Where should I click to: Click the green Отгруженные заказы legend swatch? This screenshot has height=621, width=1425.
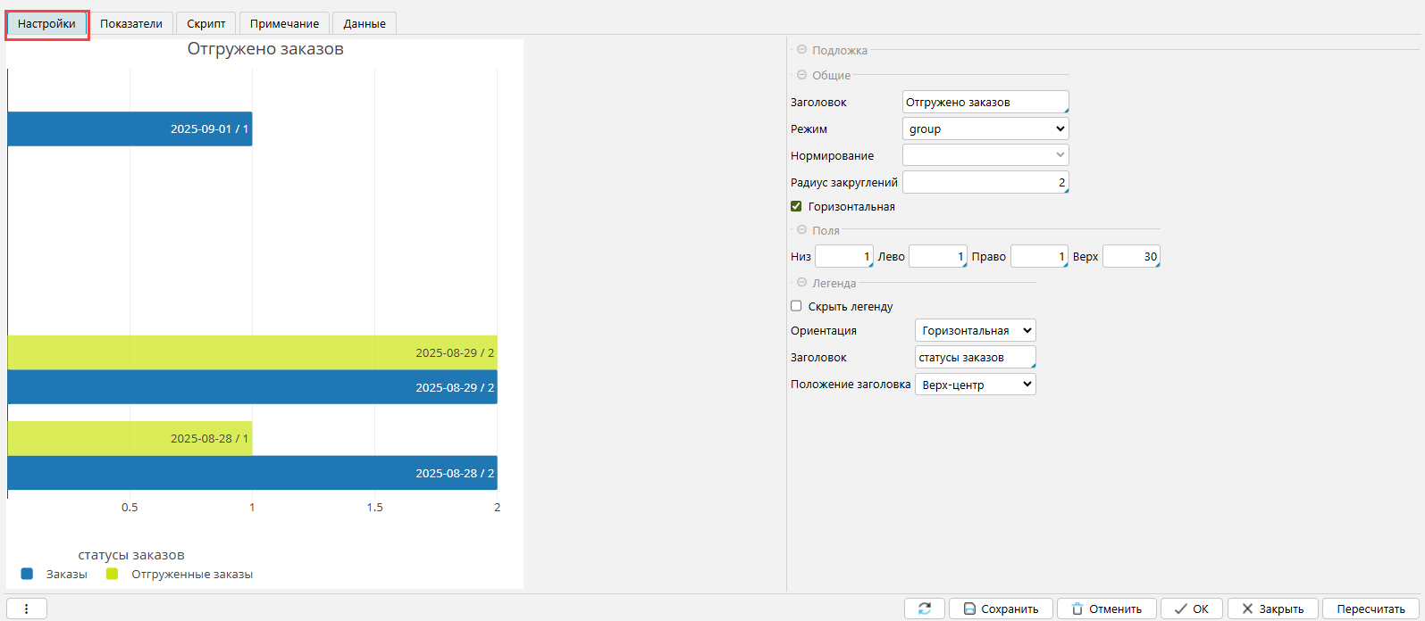(112, 574)
